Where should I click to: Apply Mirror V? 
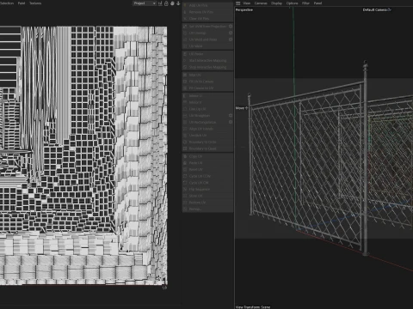tap(207, 102)
